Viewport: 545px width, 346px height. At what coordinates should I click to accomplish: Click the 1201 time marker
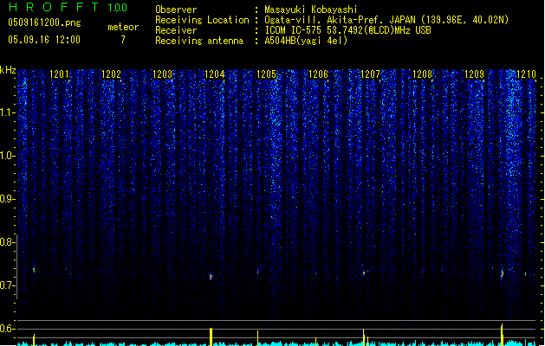(59, 74)
